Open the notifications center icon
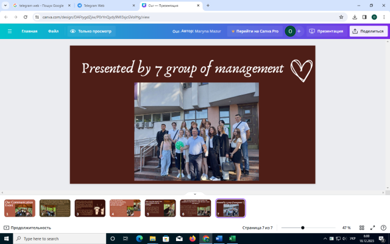This screenshot has width=390, height=244. (382, 239)
